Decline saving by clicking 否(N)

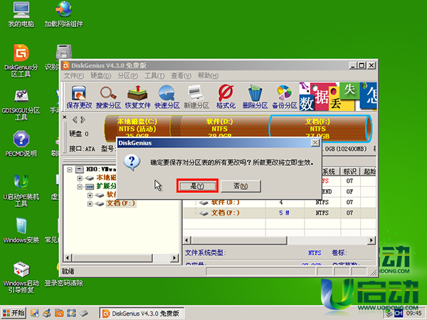[241, 186]
